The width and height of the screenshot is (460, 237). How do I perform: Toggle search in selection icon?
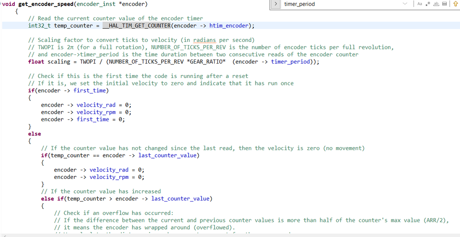point(444,4)
